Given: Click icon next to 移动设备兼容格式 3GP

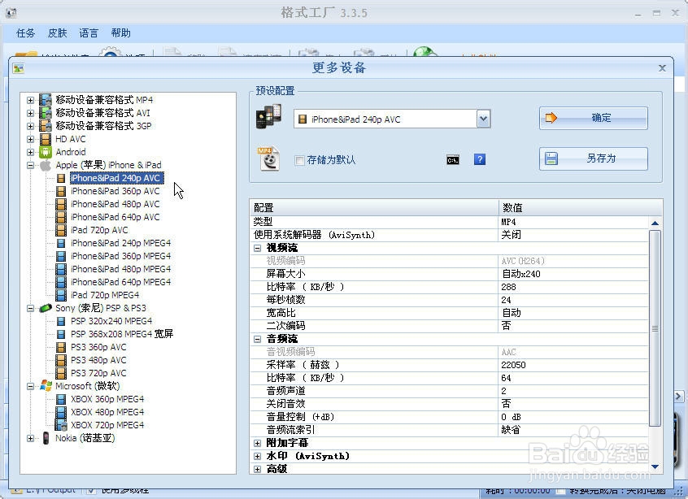Looking at the screenshot, I should (x=46, y=126).
